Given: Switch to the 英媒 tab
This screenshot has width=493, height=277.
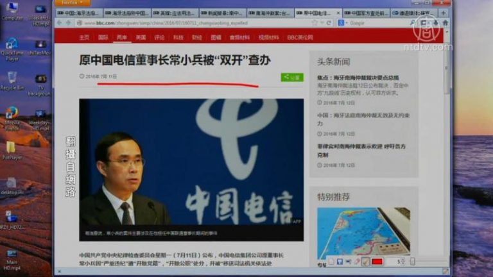Looking at the screenshot, I should tap(175, 13).
